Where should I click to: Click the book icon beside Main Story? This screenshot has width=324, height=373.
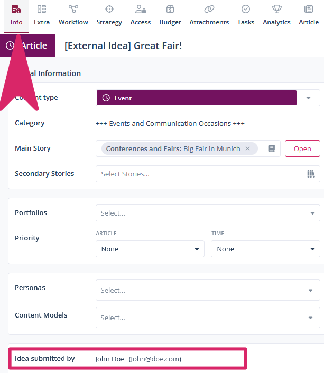(272, 149)
